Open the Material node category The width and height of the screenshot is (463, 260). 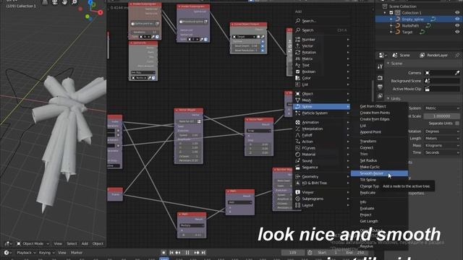(x=322, y=155)
